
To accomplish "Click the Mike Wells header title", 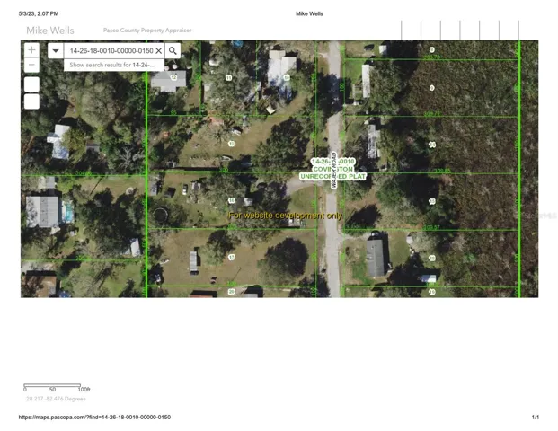I will coord(50,30).
